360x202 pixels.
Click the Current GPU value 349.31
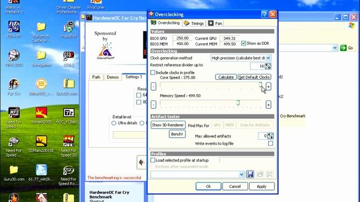[x=229, y=38]
